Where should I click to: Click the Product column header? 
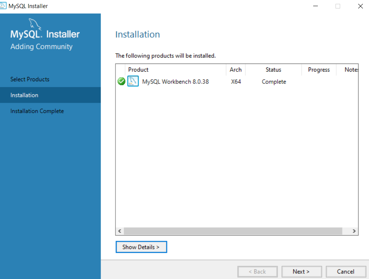click(x=175, y=70)
